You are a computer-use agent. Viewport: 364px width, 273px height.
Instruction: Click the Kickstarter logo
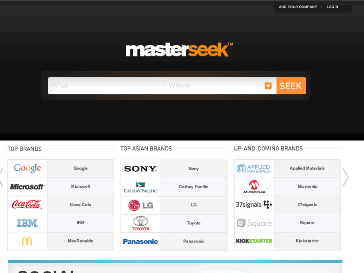tap(254, 241)
